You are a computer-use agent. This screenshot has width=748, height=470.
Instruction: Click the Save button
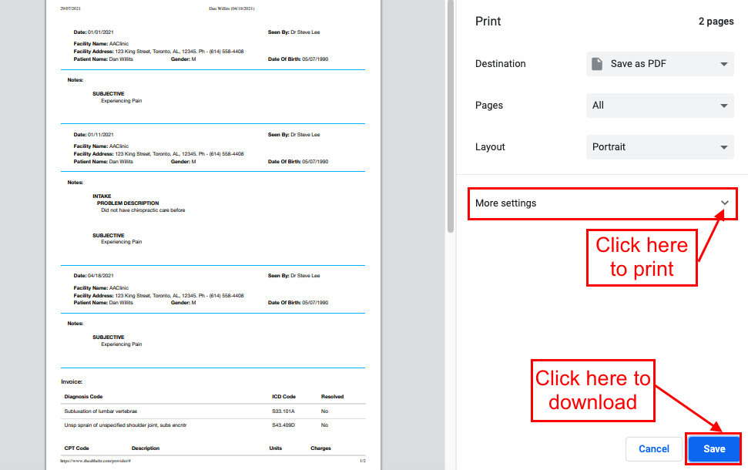(x=713, y=448)
